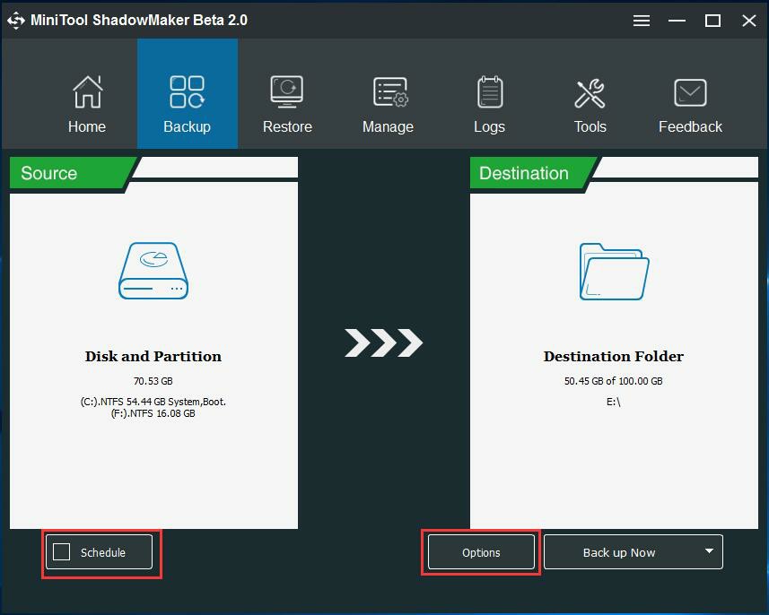
Task: Enable the Schedule checkbox
Action: point(62,551)
